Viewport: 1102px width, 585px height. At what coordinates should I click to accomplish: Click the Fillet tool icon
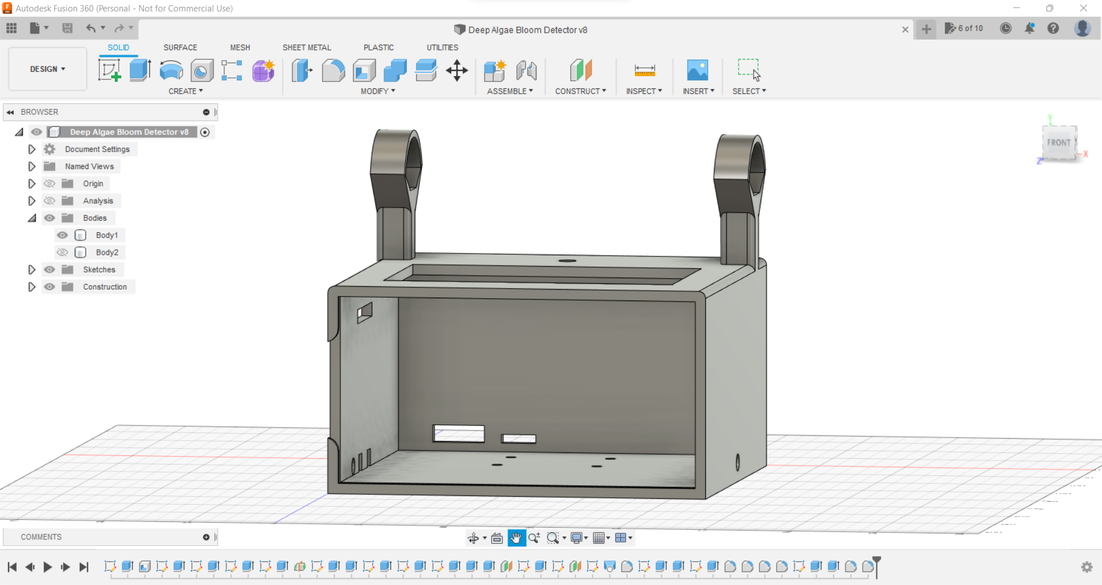tap(333, 71)
